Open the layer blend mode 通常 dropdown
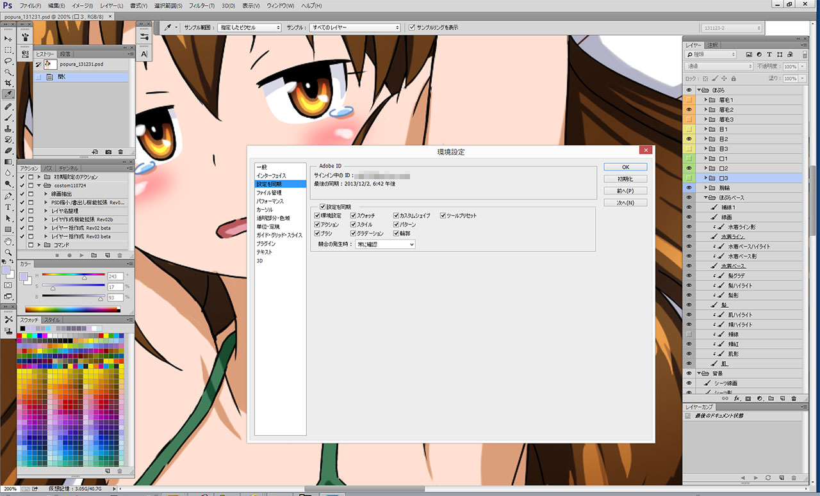Screen dimensions: 820x496 point(719,67)
